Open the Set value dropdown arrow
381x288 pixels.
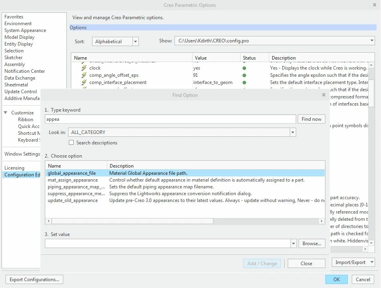(293, 243)
